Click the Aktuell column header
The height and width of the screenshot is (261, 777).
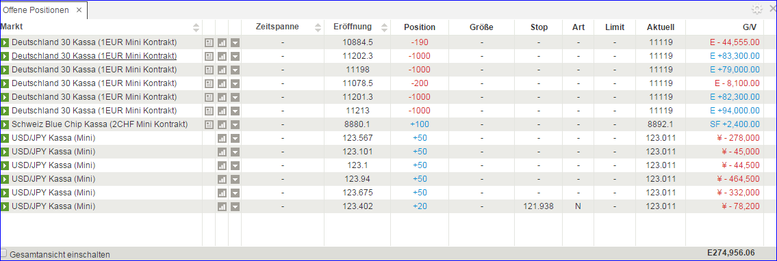tap(661, 27)
